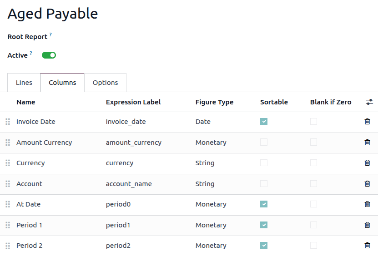Image resolution: width=378 pixels, height=256 pixels.
Task: Open the Options tab
Action: 105,83
